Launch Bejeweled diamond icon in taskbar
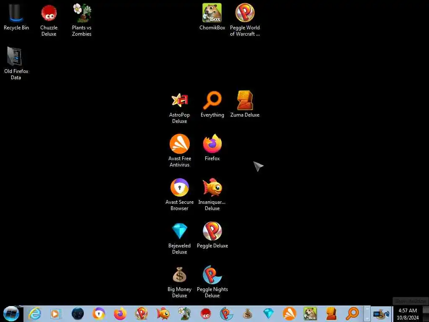 coord(269,314)
